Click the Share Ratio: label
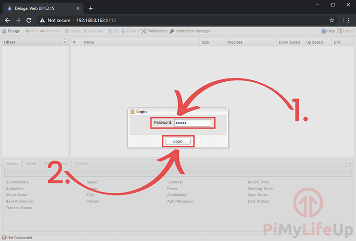 (x=17, y=195)
